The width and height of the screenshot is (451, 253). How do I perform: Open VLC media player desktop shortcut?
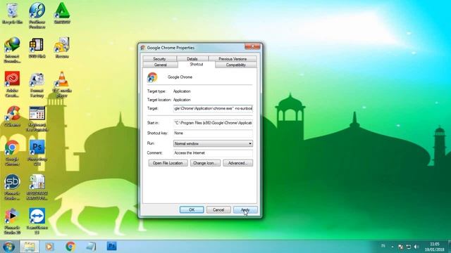pyautogui.click(x=62, y=84)
